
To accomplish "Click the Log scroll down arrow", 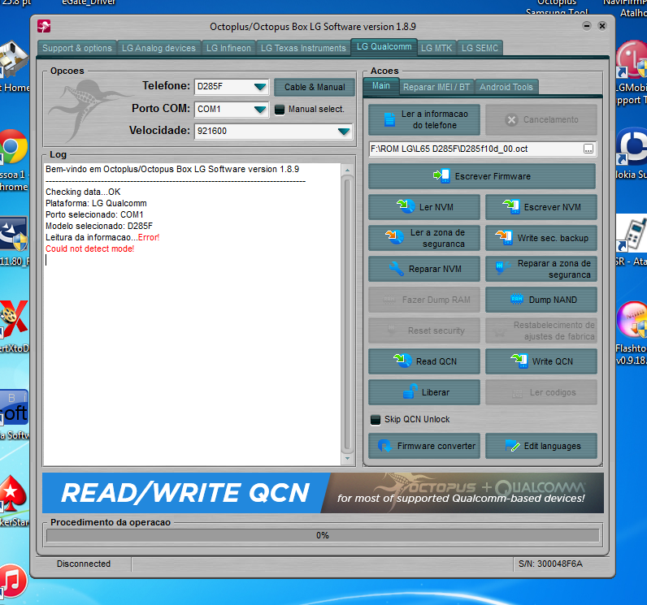I will (347, 458).
